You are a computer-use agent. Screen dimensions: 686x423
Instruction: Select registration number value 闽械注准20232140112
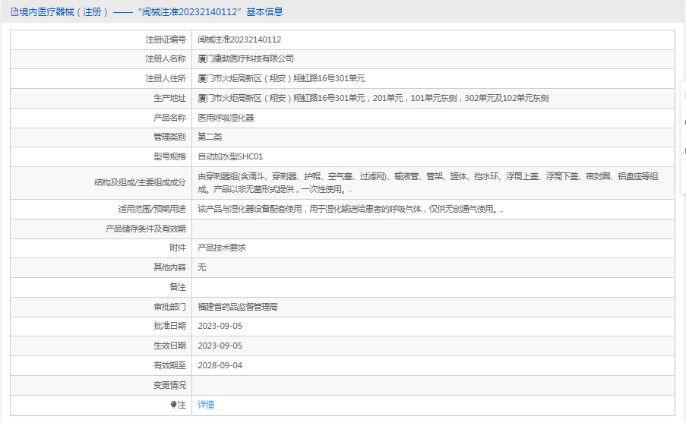pos(239,39)
